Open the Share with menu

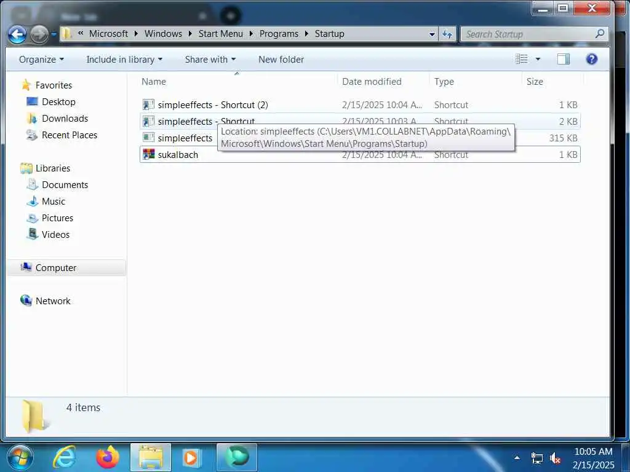coord(210,60)
